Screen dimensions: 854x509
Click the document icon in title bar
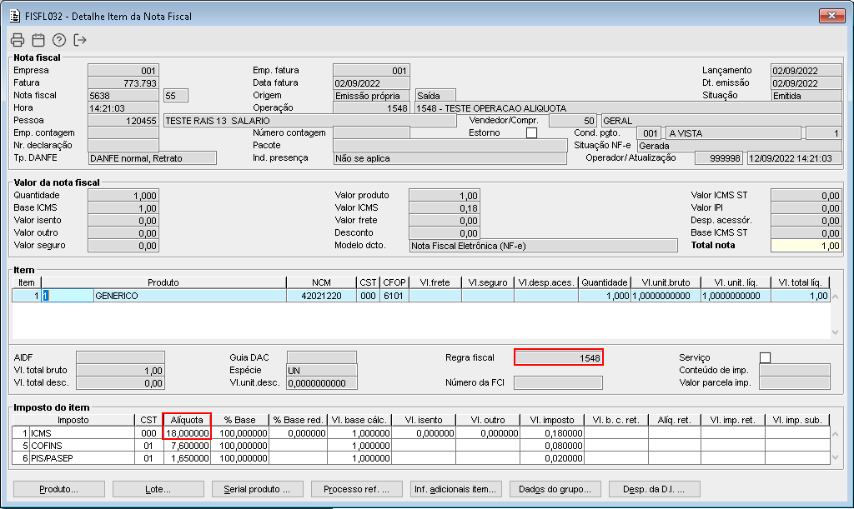tap(15, 16)
